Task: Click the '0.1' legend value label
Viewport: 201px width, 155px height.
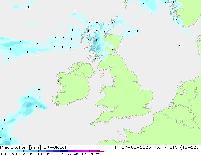Action: pyautogui.click(x=3, y=154)
